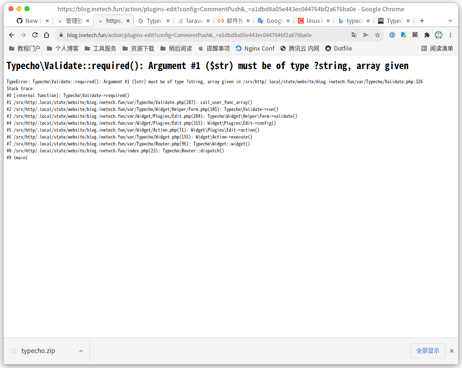Click the '#9 {main}' line

tap(17, 158)
